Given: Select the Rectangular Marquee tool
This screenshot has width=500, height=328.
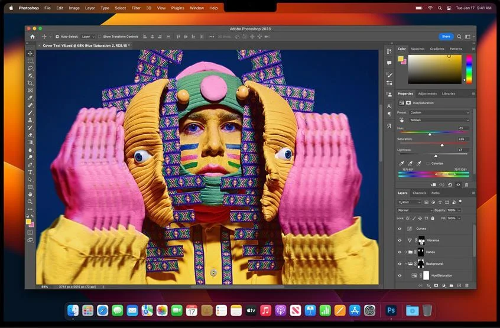Looking at the screenshot, I should tap(30, 60).
